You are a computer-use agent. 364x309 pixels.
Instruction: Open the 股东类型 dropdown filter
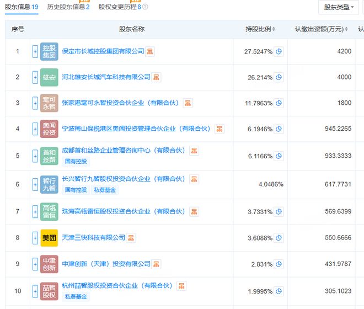339,7
